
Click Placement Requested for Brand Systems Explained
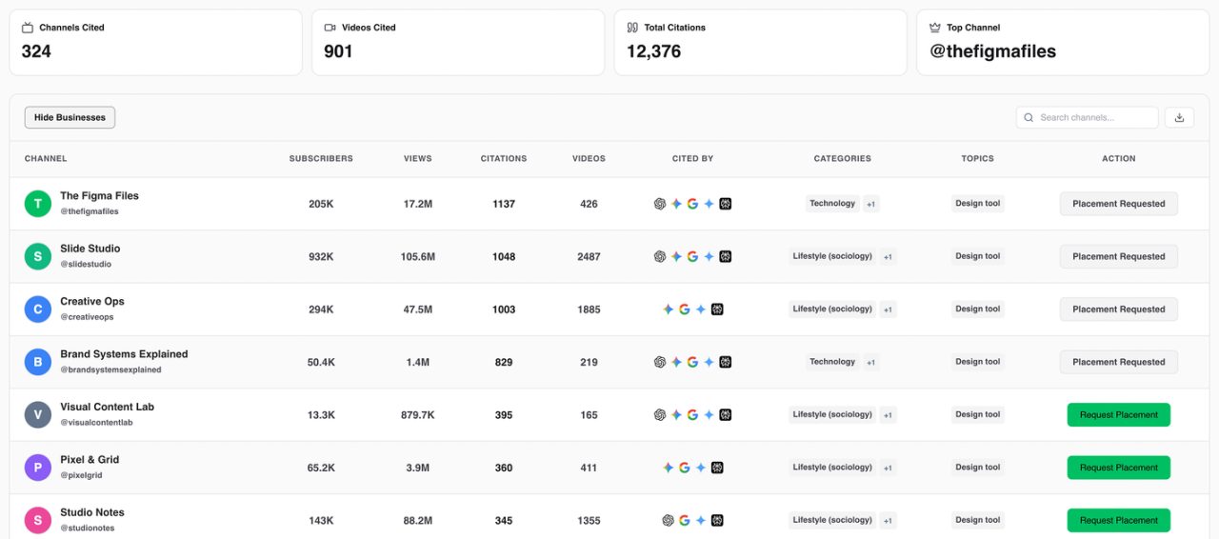coord(1119,362)
